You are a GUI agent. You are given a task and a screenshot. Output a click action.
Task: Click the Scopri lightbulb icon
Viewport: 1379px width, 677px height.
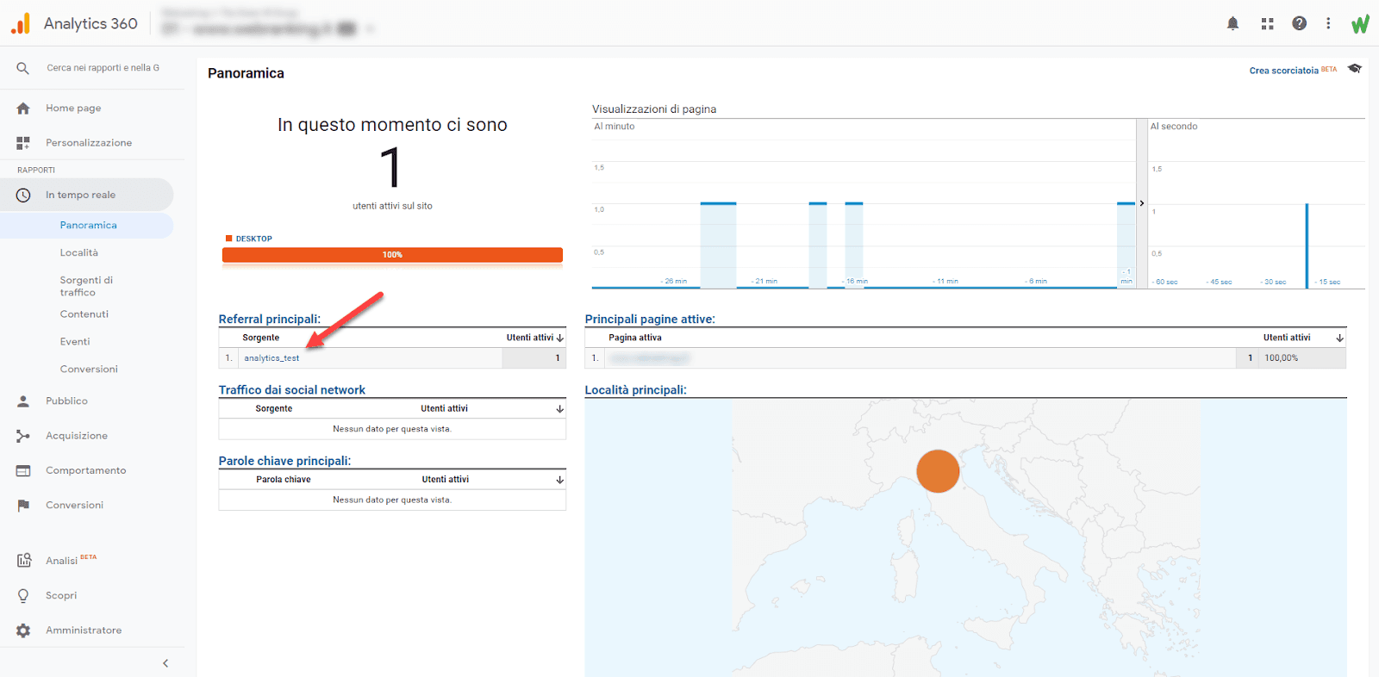tap(23, 595)
